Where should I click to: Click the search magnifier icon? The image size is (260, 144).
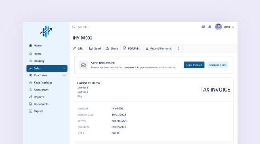(x=74, y=27)
